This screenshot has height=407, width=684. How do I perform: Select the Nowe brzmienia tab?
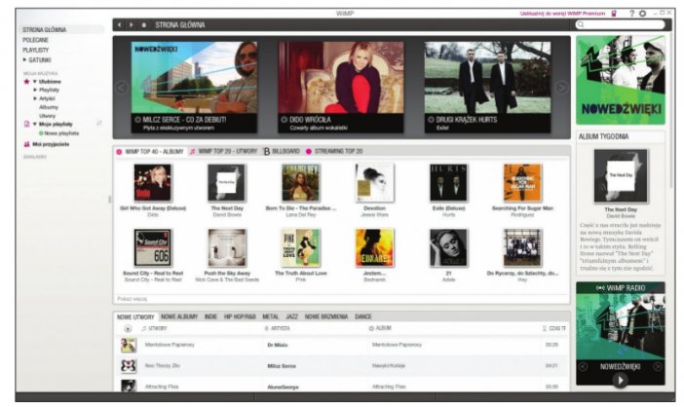pos(326,316)
